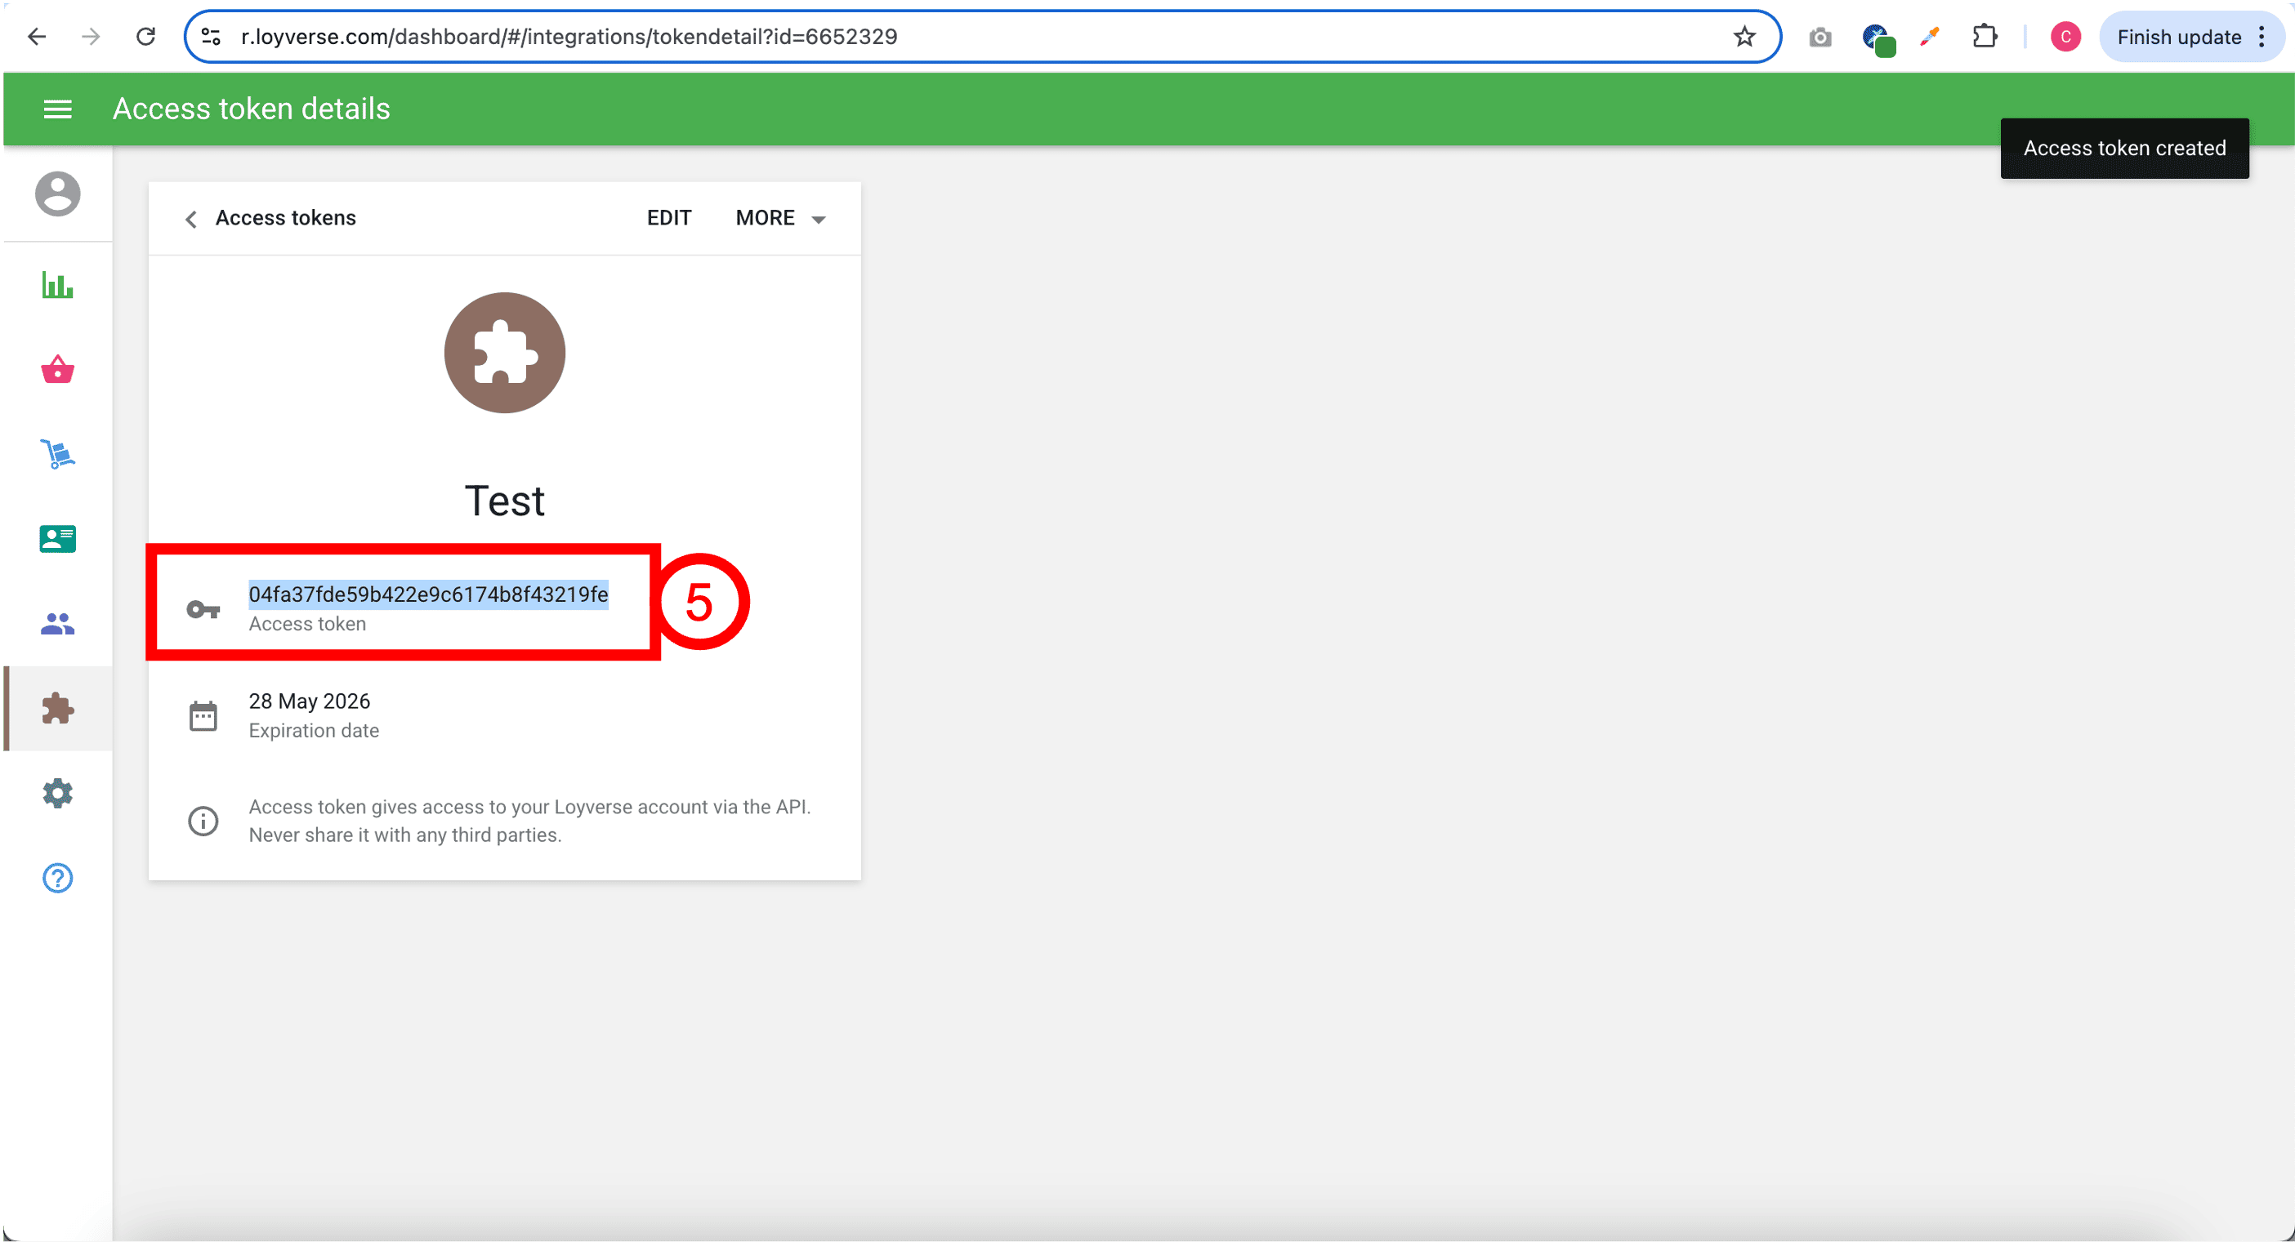Screen dimensions: 2295x1242
Task: Open Reports bar chart sidebar icon
Action: 58,285
